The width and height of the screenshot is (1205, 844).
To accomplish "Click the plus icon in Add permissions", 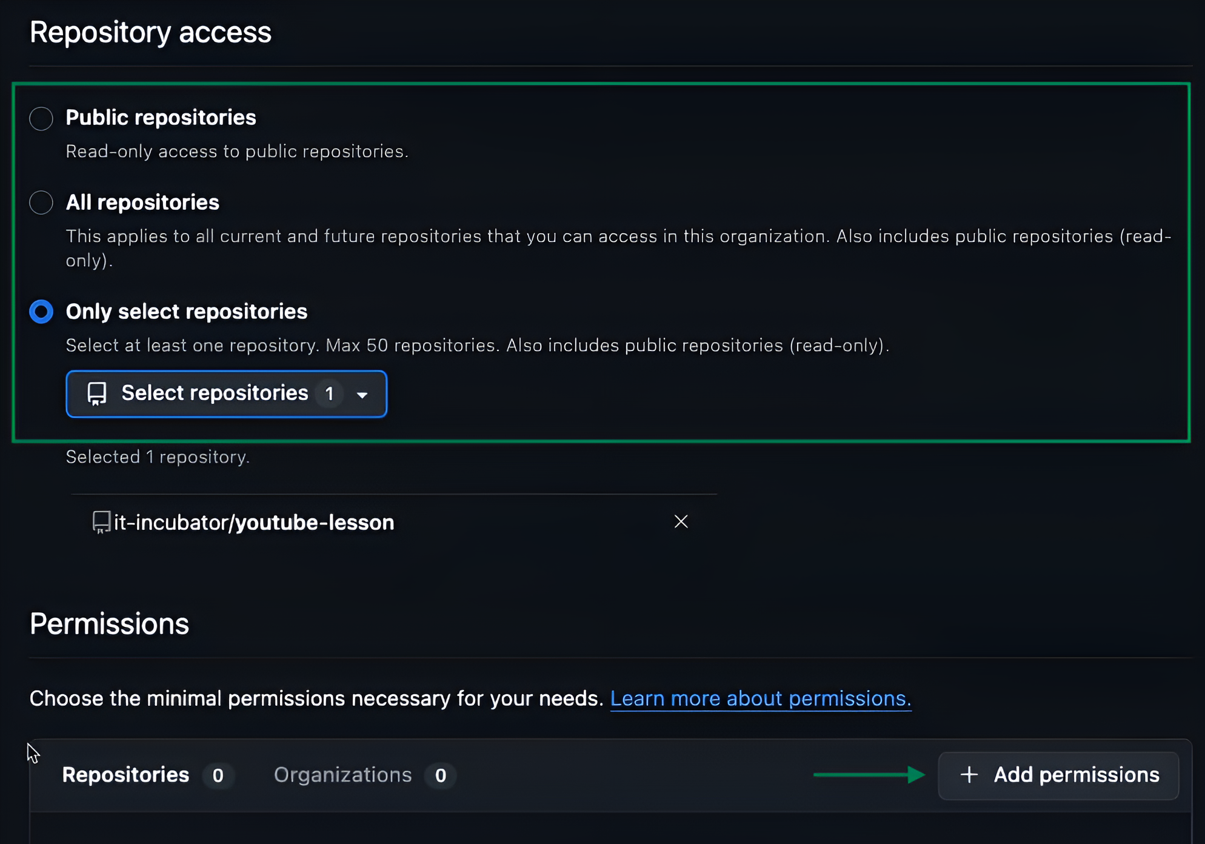I will click(x=969, y=775).
